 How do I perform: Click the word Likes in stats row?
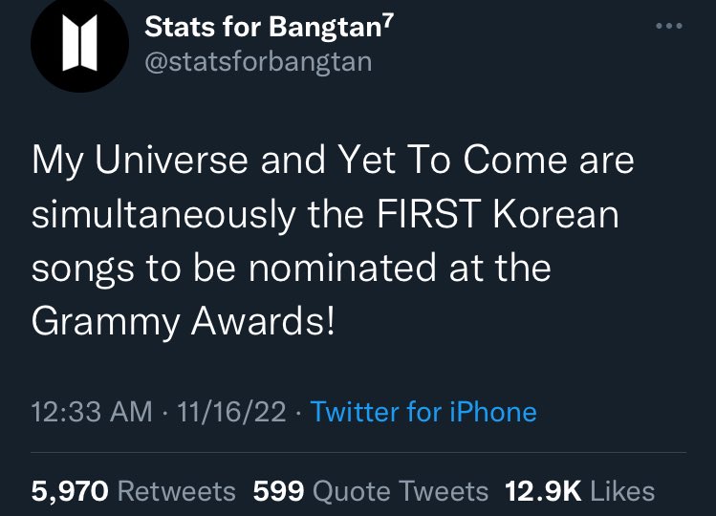(623, 491)
